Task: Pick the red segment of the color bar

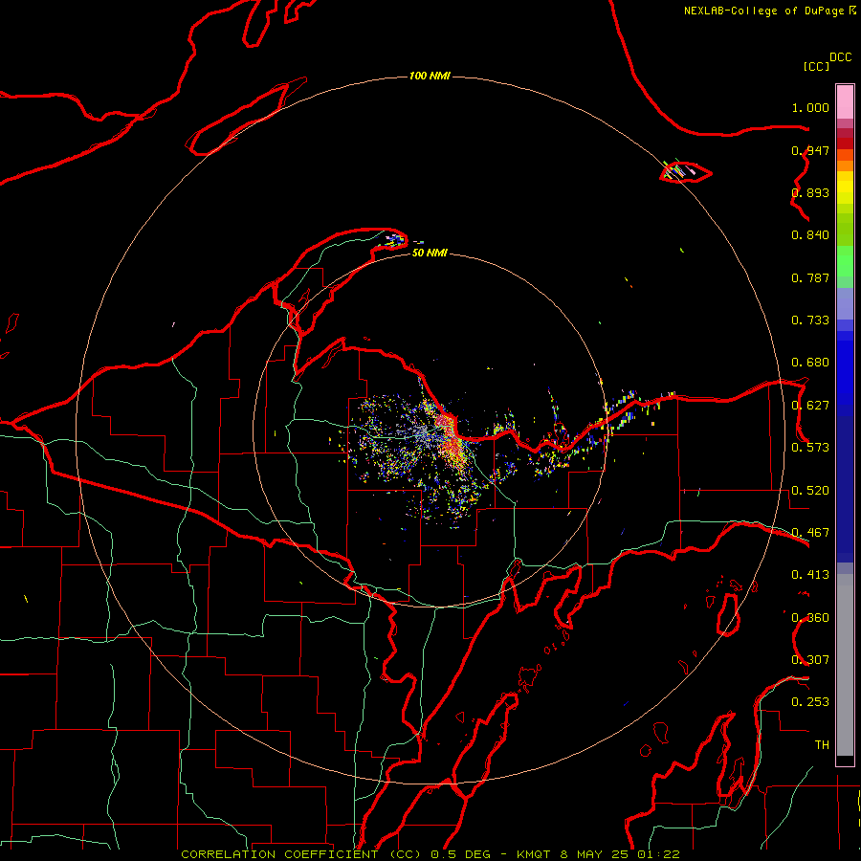Action: [x=845, y=143]
